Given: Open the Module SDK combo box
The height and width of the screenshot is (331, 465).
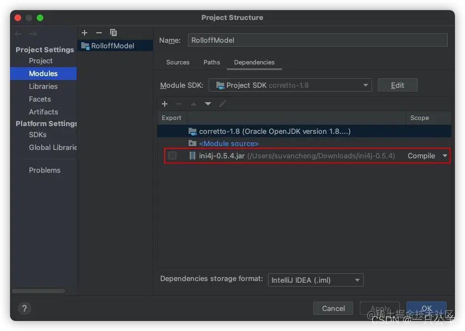Looking at the screenshot, I should [x=290, y=86].
